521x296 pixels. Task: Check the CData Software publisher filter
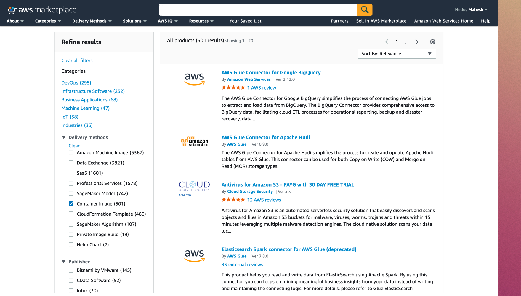(71, 280)
